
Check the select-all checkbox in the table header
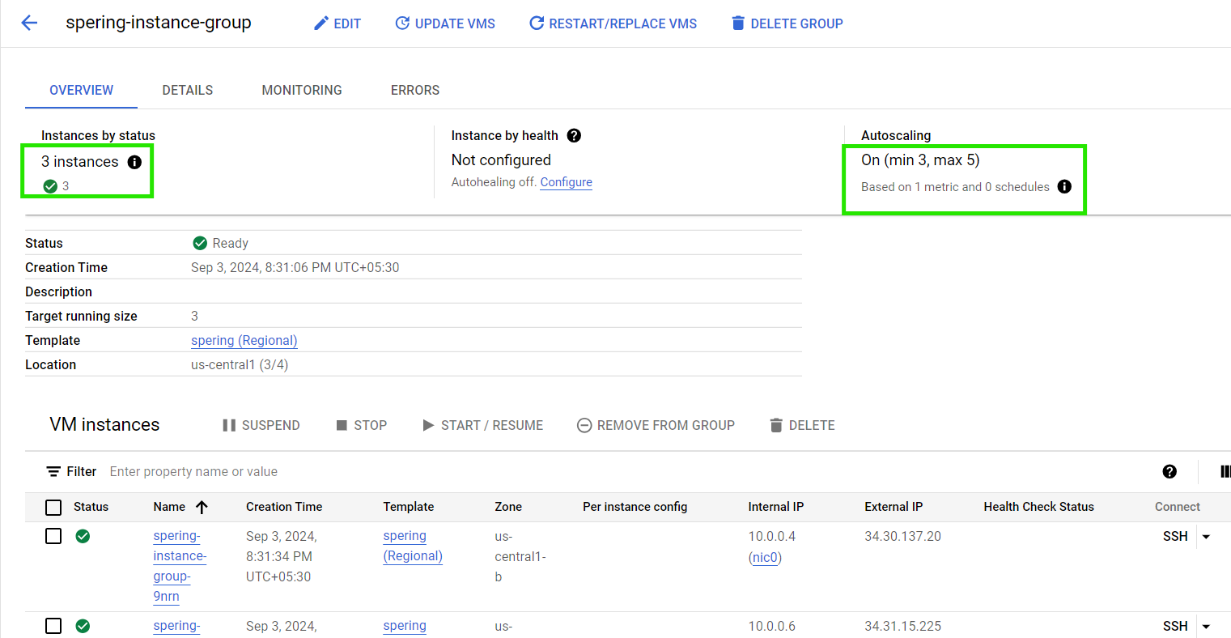(x=53, y=507)
